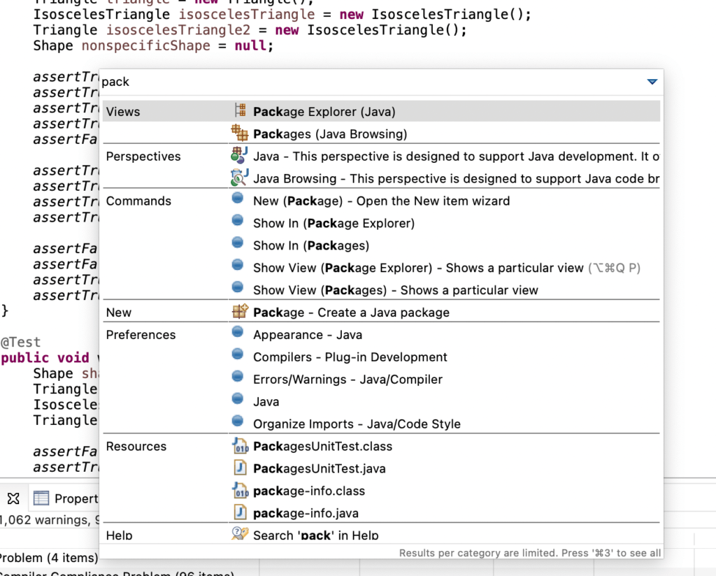This screenshot has height=576, width=716.
Task: Click icon beside Show In (Package Explorer)
Action: (238, 220)
